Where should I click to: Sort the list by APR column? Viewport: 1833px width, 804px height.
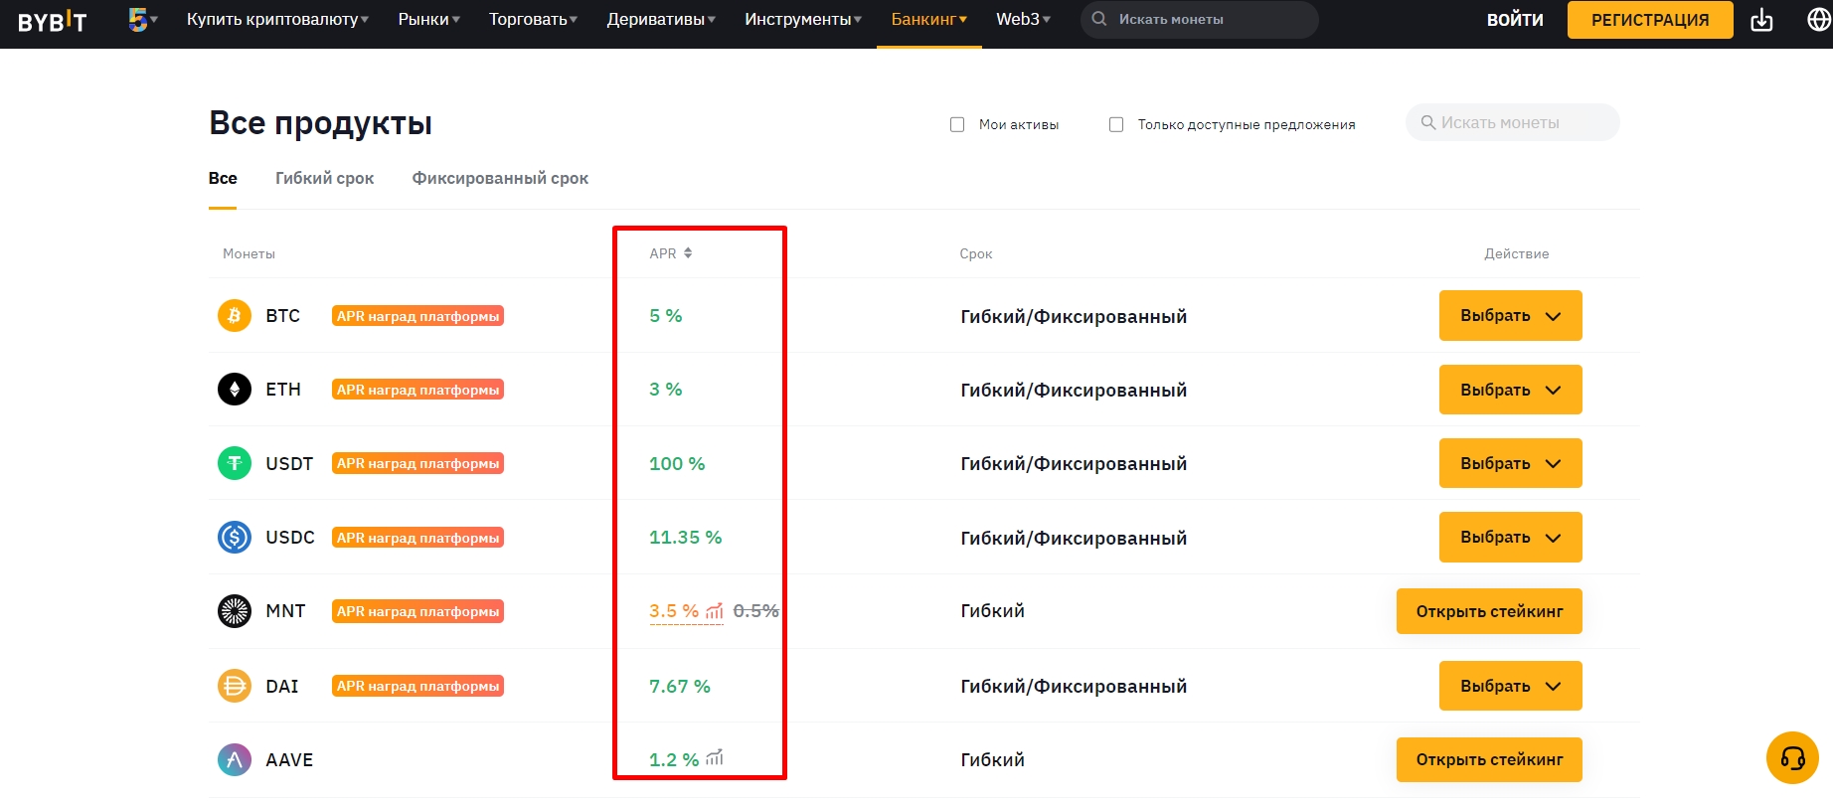[671, 253]
